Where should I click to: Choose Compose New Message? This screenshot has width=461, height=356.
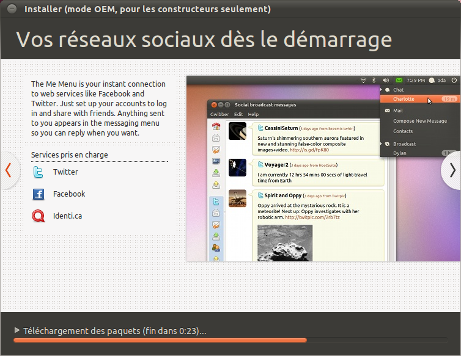click(419, 121)
